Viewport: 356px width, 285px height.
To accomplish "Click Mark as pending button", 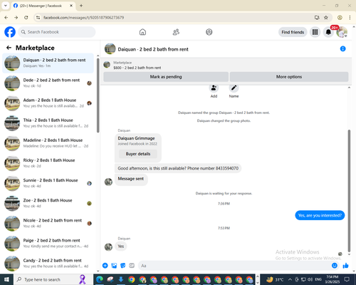I will (x=166, y=77).
